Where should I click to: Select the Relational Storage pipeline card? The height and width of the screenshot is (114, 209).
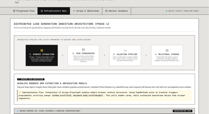(x=167, y=55)
